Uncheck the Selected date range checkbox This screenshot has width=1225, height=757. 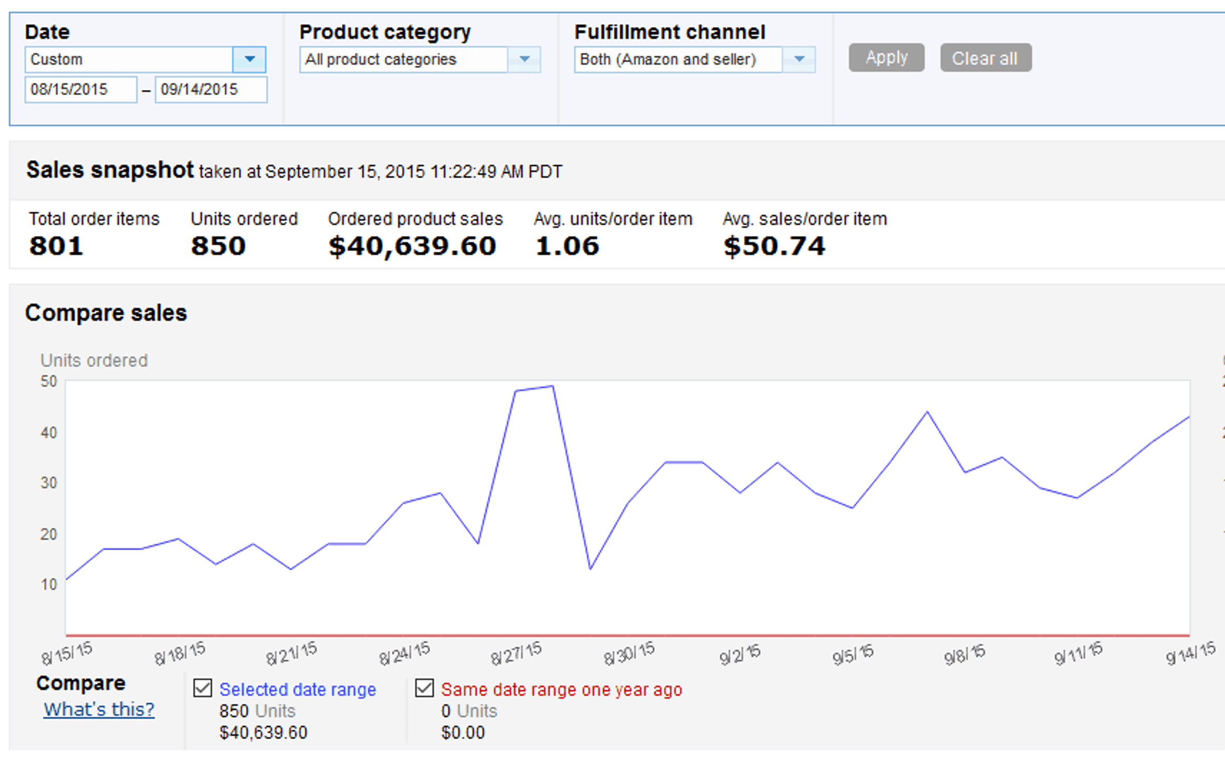pyautogui.click(x=203, y=688)
